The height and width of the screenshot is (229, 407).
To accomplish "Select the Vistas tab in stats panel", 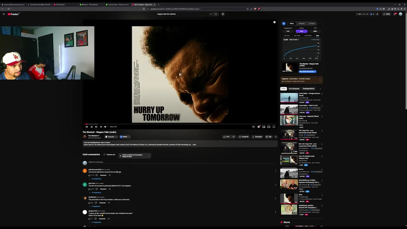I will coord(292,24).
